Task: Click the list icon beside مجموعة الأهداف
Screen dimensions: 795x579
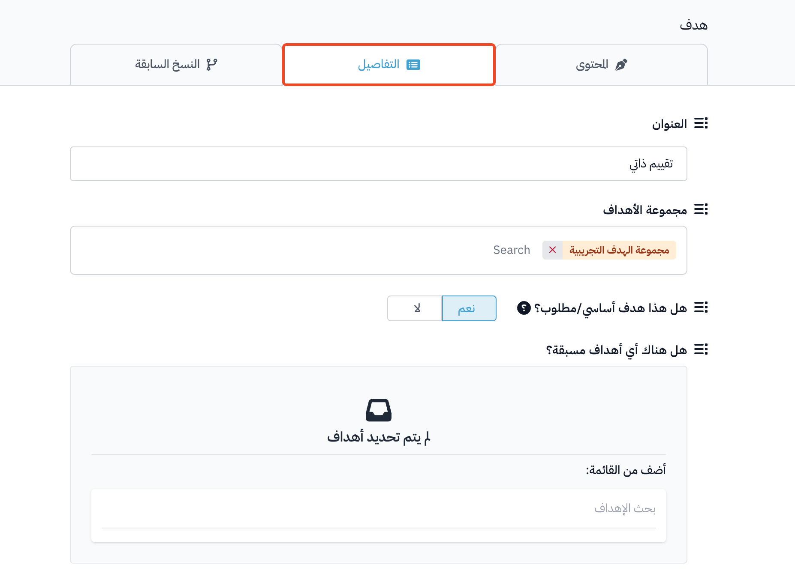Action: pyautogui.click(x=701, y=209)
